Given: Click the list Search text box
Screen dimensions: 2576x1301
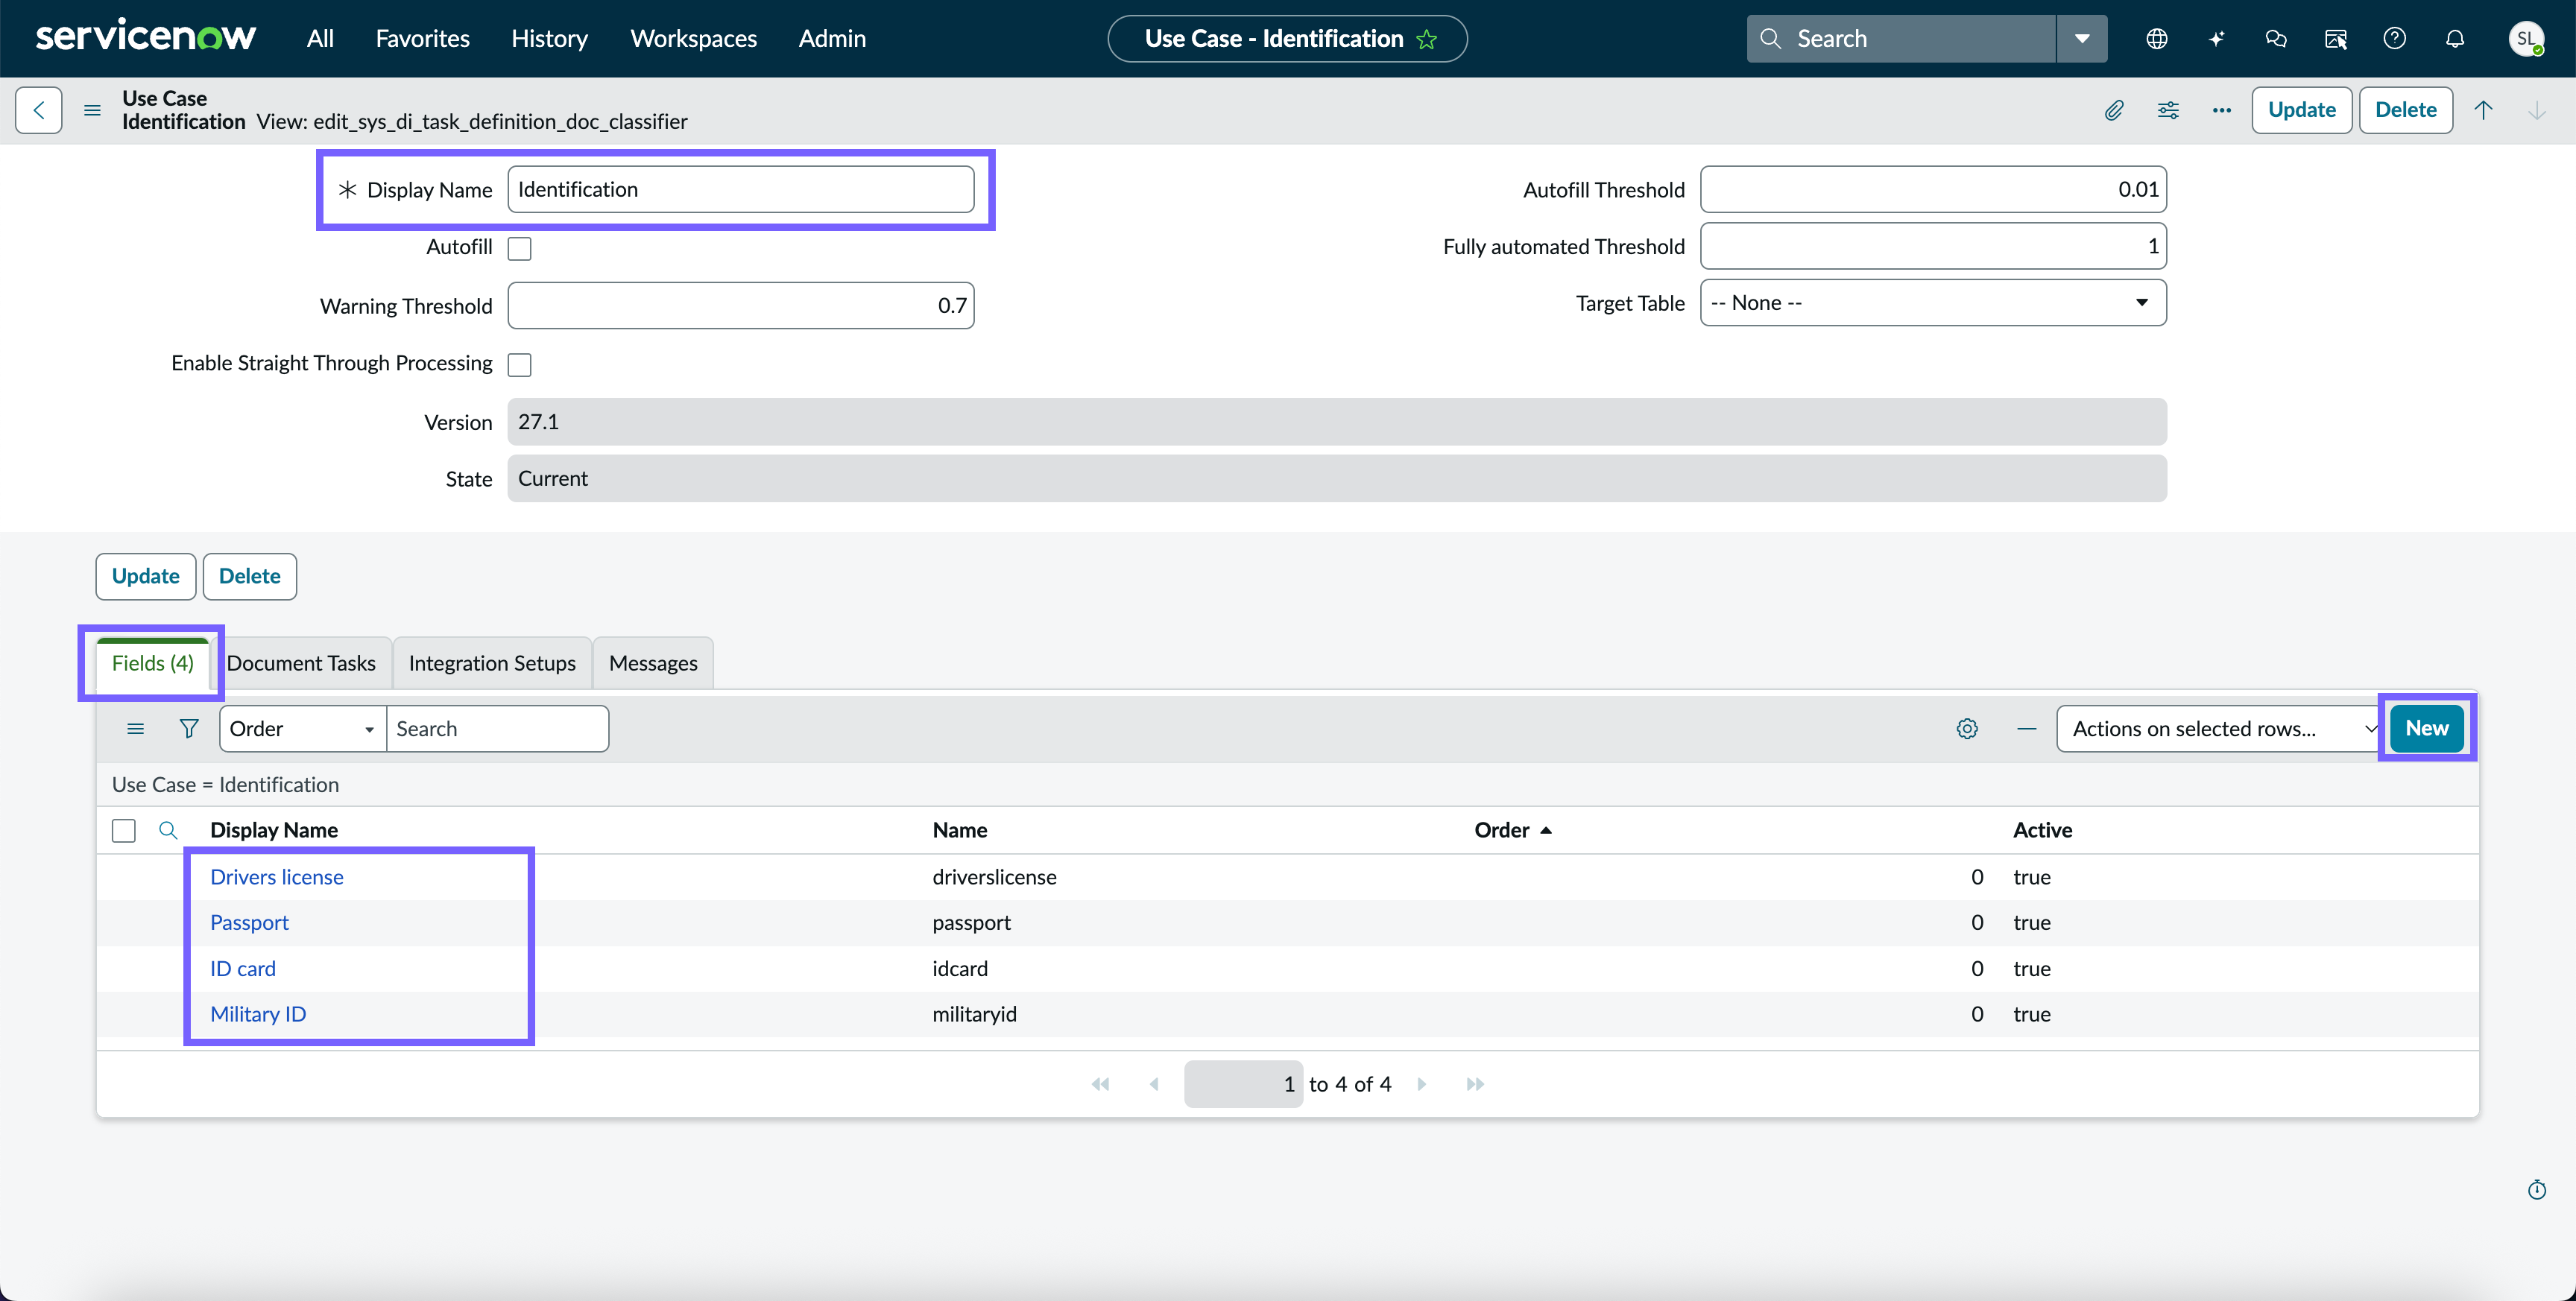Looking at the screenshot, I should pyautogui.click(x=497, y=728).
